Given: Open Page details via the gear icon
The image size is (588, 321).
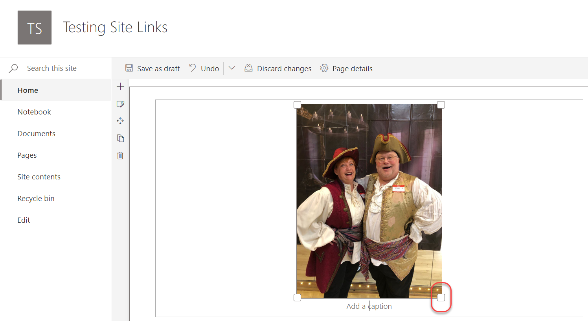Looking at the screenshot, I should click(324, 68).
